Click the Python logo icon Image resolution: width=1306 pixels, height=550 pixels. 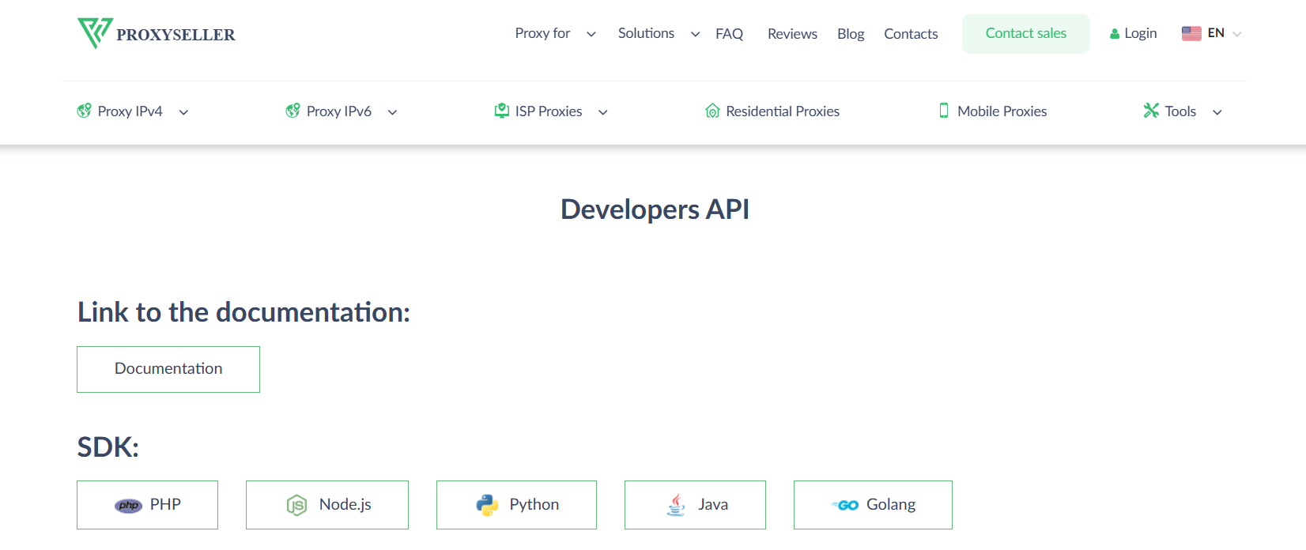(x=487, y=505)
